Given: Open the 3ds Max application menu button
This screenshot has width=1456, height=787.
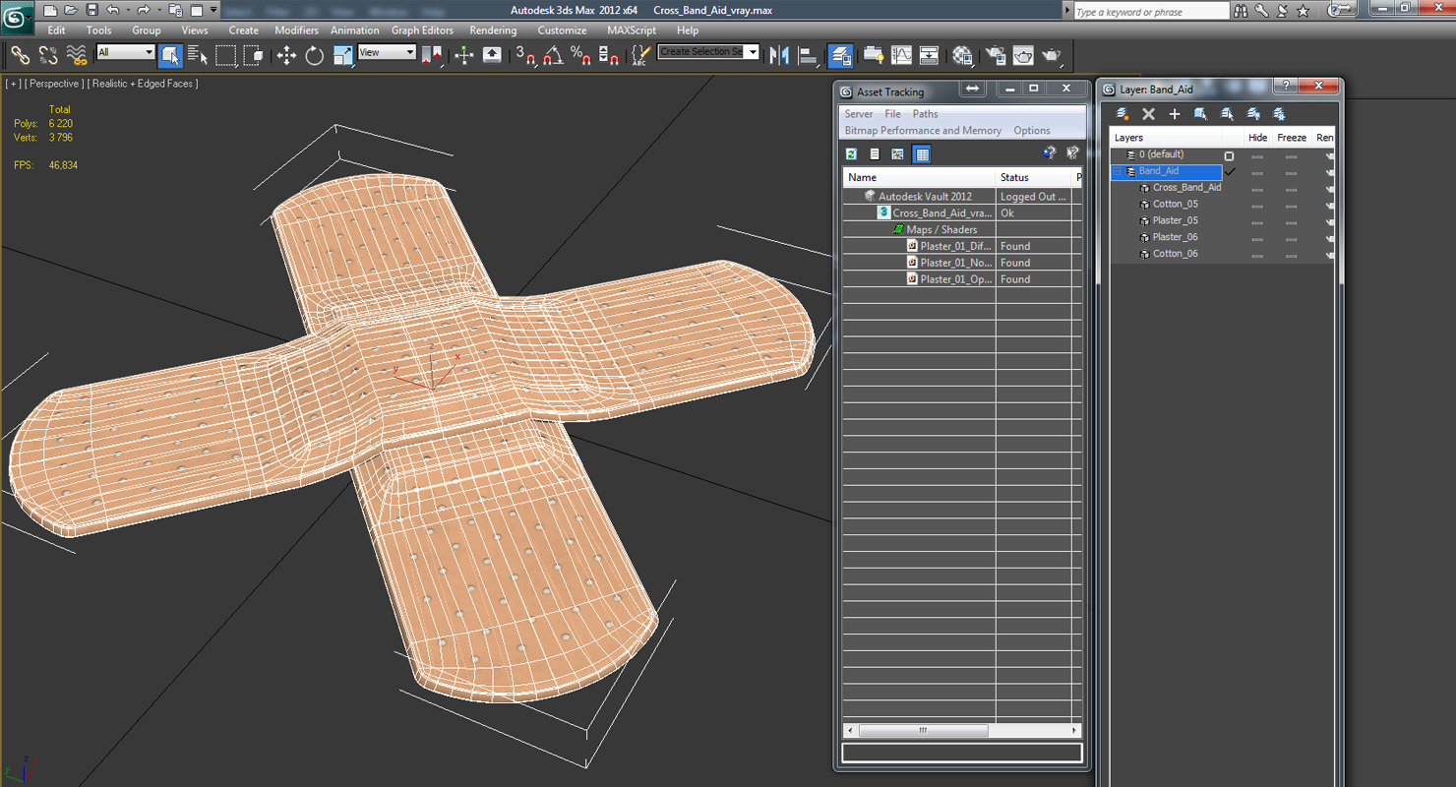Looking at the screenshot, I should tap(18, 16).
